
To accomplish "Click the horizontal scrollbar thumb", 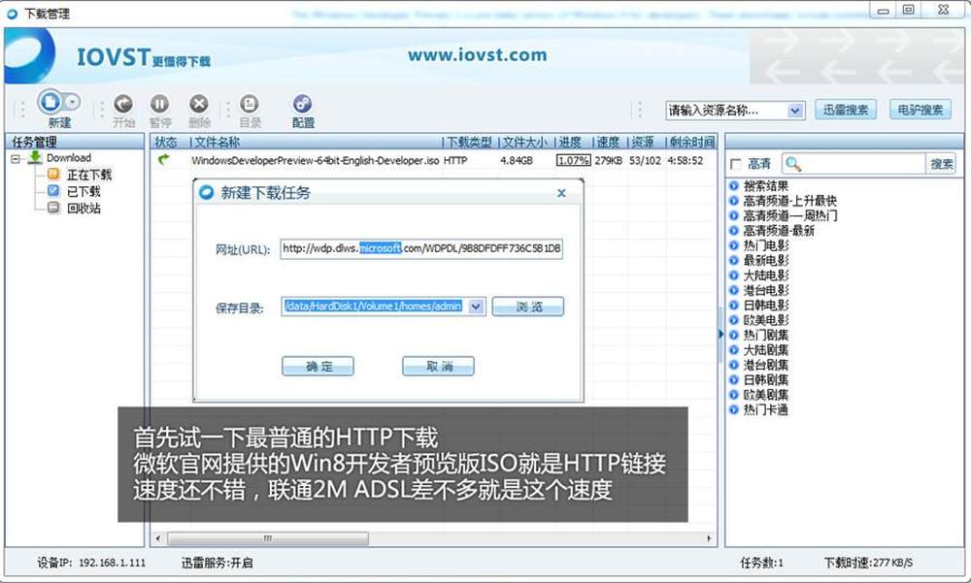I will click(268, 538).
